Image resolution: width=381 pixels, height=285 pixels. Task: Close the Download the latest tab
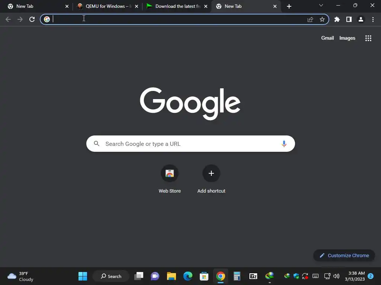(x=206, y=6)
